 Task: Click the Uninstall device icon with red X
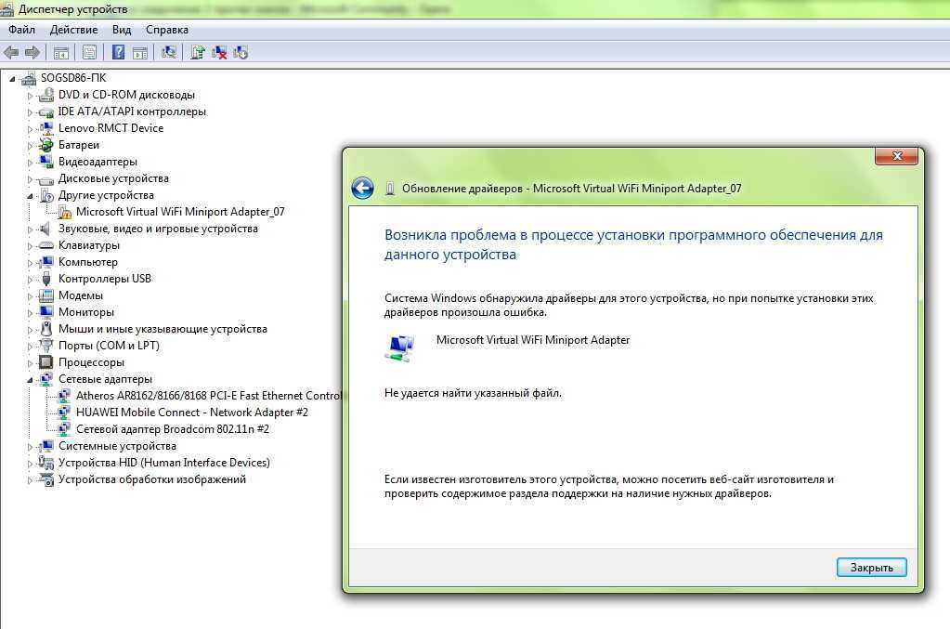(219, 53)
